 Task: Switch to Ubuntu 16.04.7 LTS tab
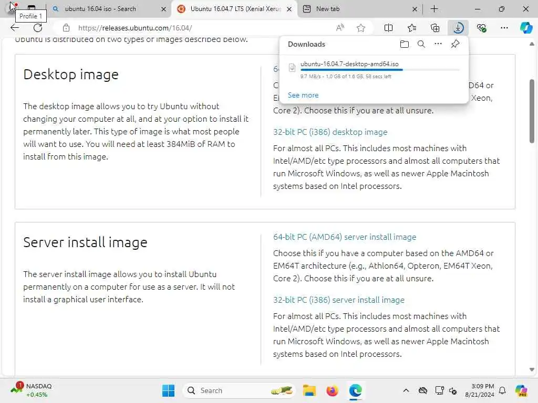point(235,9)
